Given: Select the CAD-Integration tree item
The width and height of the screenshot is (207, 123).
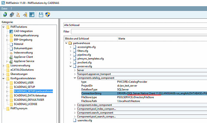Looking at the screenshot, I should [x=24, y=31].
